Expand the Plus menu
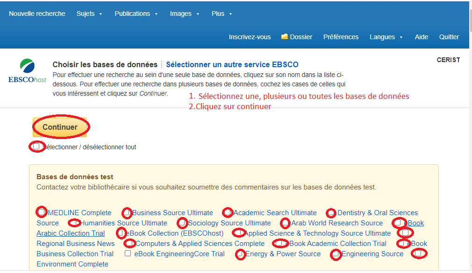Screen dimensions: 472x273 [222, 14]
